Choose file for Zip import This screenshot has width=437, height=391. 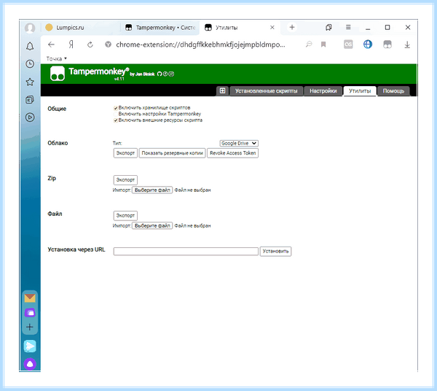pyautogui.click(x=152, y=190)
